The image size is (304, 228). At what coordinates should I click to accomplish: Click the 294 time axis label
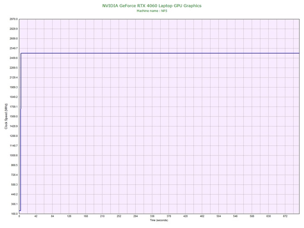[x=136, y=216]
